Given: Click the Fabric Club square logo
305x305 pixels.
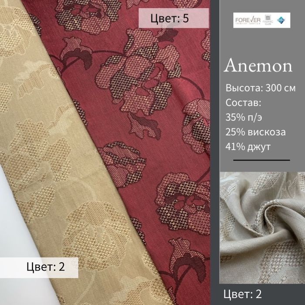Looking at the screenshot, I should tap(268, 20).
